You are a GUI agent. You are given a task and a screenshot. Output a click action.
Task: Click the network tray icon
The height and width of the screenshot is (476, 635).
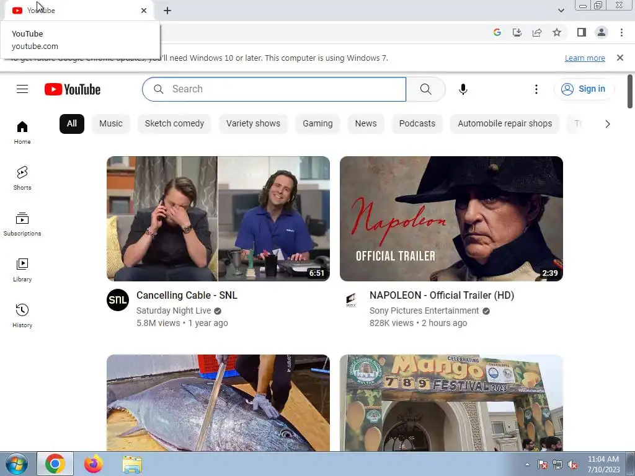557,465
